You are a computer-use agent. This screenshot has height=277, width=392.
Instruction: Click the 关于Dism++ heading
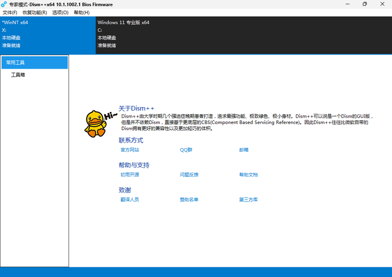(136, 108)
